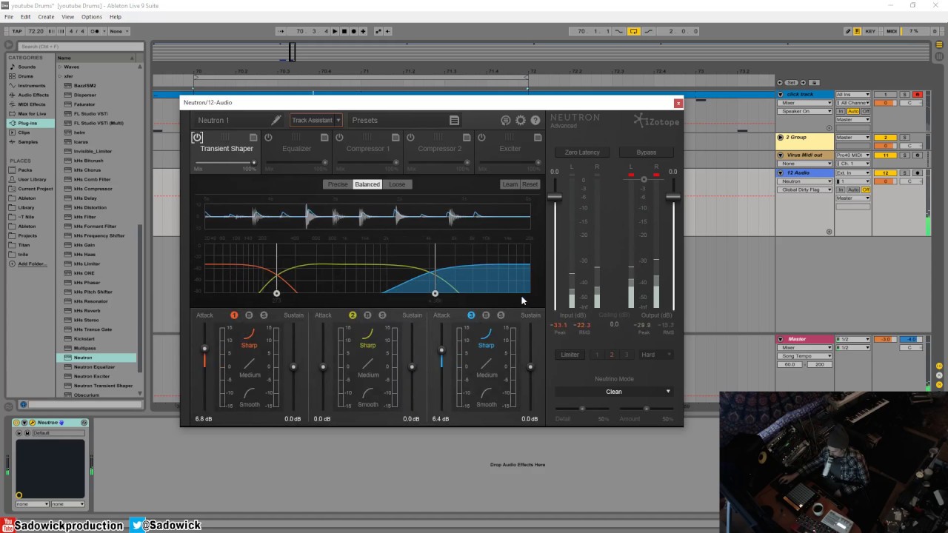Toggle the Loop switch in transport
This screenshot has width=948, height=533.
click(x=634, y=31)
